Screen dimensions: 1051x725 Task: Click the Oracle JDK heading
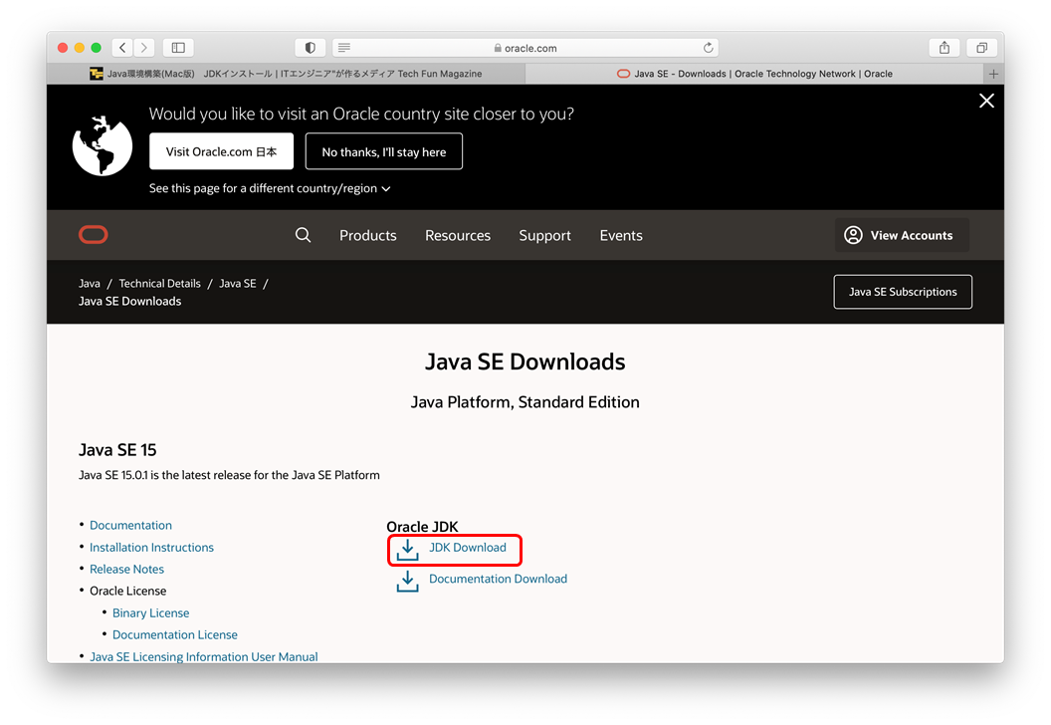coord(422,527)
